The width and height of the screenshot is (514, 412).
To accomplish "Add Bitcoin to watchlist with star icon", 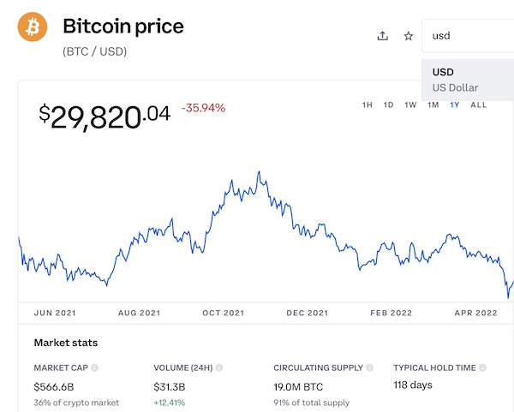I will pos(409,36).
